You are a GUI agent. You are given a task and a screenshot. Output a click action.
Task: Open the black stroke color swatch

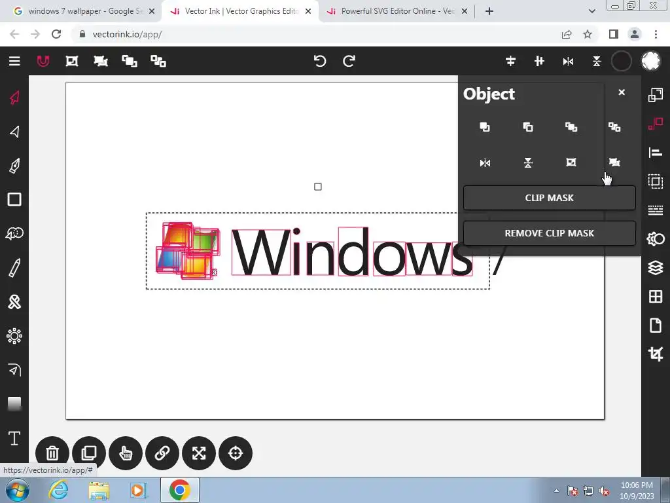622,61
